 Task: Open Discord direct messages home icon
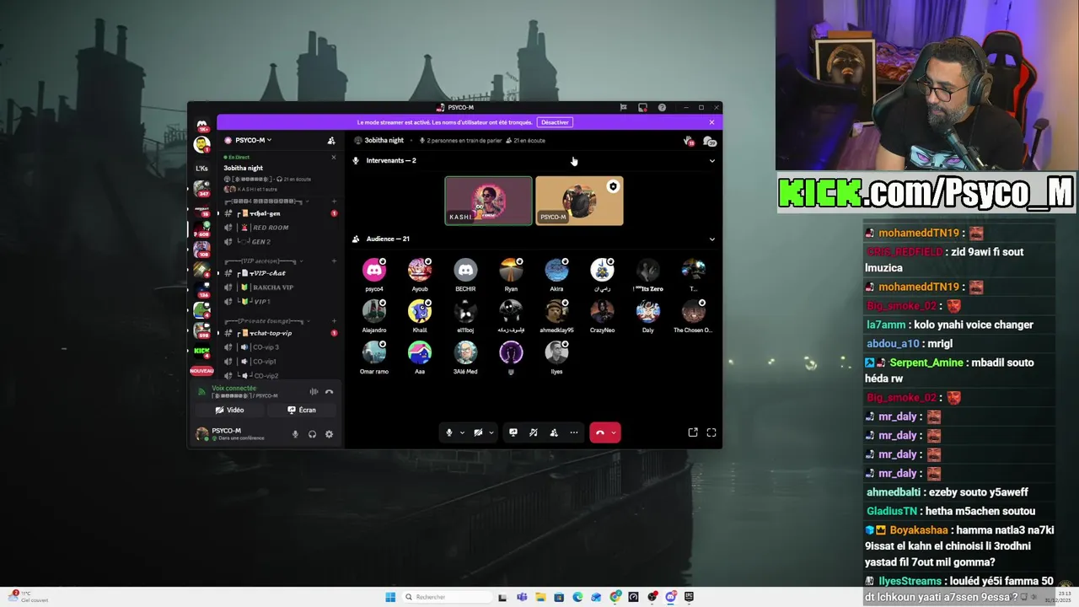[202, 125]
